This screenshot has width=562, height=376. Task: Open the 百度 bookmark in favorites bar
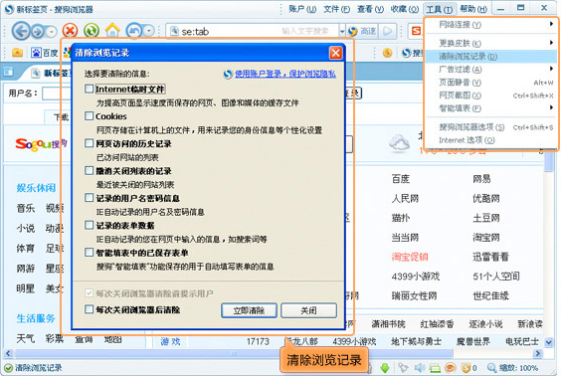point(45,53)
